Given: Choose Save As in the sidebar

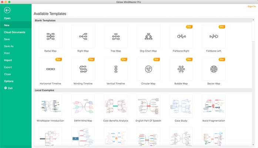Looking at the screenshot, I should point(9,46).
